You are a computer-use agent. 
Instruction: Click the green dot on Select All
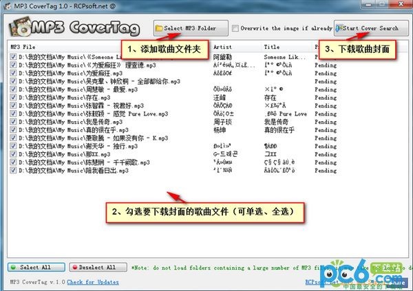(x=13, y=267)
